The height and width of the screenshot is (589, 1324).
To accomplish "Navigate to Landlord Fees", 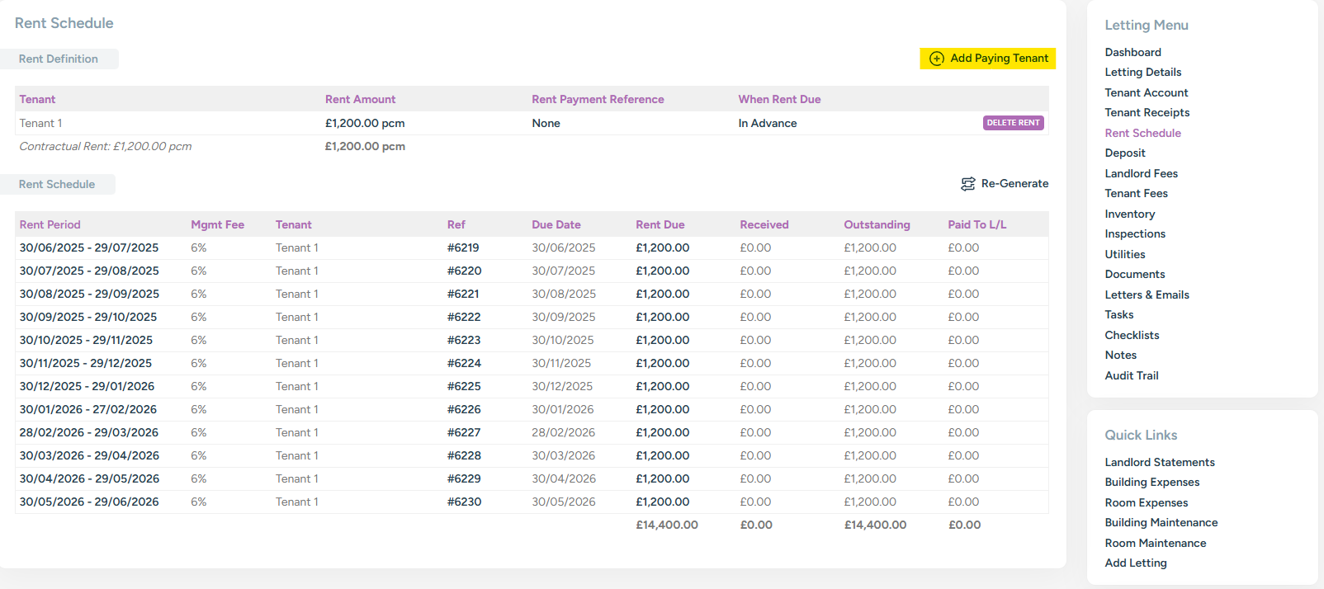I will (1141, 173).
